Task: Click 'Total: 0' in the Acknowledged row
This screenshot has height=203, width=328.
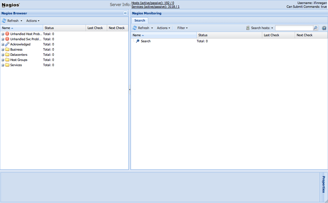Action: [x=49, y=44]
